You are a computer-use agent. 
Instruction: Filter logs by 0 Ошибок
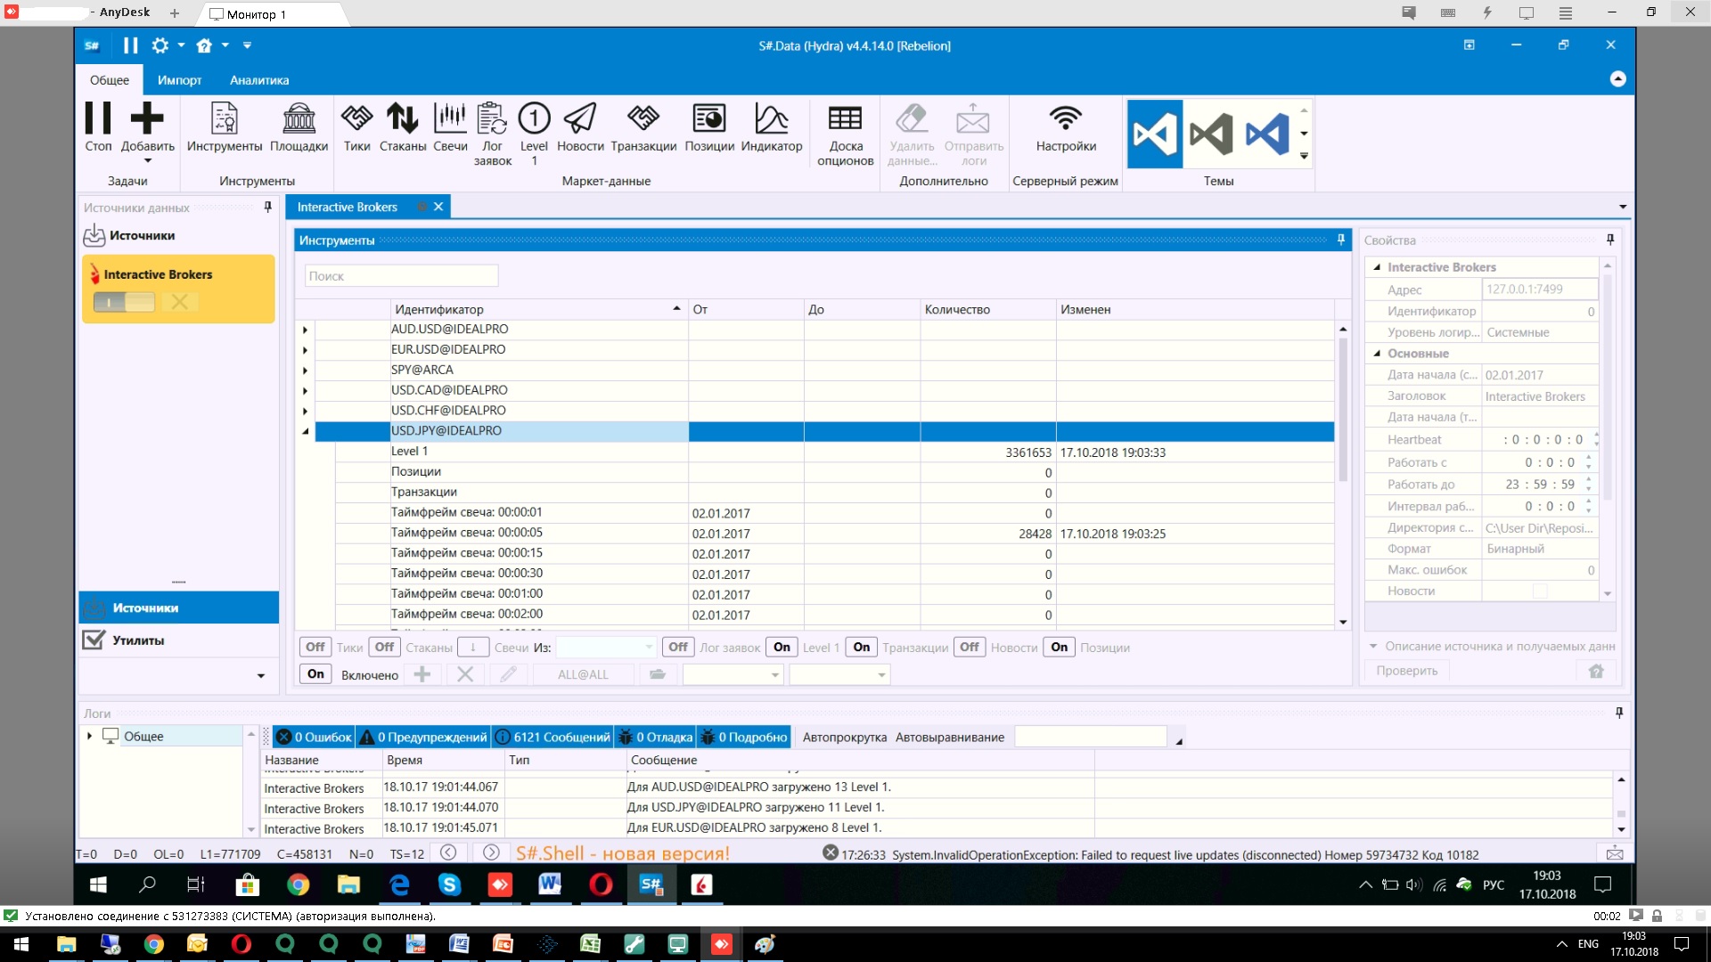pyautogui.click(x=314, y=737)
